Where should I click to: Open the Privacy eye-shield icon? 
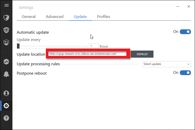(x=6, y=30)
